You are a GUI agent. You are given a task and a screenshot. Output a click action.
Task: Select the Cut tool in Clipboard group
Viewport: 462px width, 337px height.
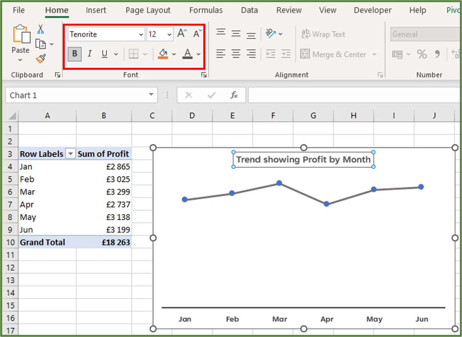pyautogui.click(x=41, y=30)
